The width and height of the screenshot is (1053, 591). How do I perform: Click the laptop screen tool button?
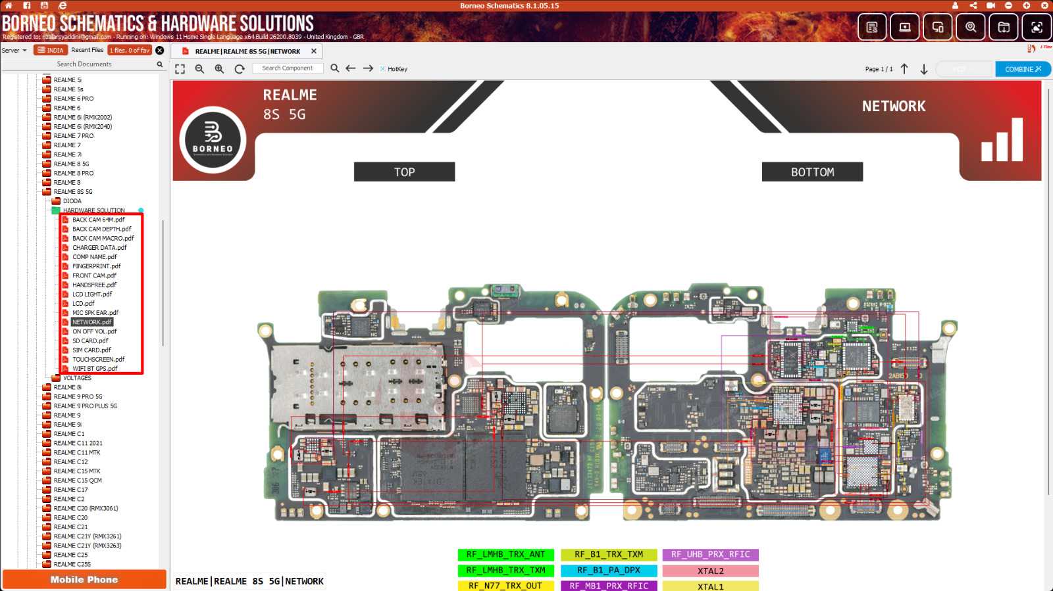905,27
